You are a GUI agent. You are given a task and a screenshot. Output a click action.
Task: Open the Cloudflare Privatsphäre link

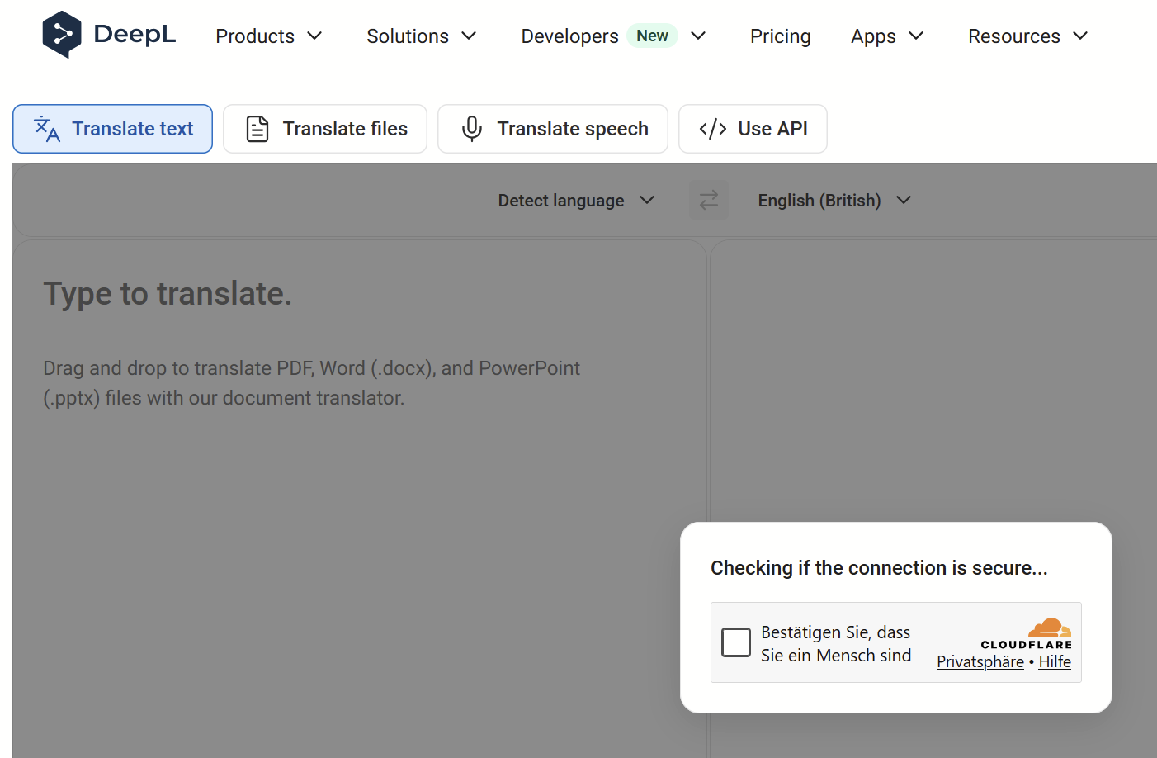click(x=980, y=662)
